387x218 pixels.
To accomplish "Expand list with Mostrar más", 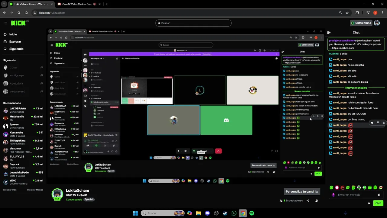I will coord(10,190).
